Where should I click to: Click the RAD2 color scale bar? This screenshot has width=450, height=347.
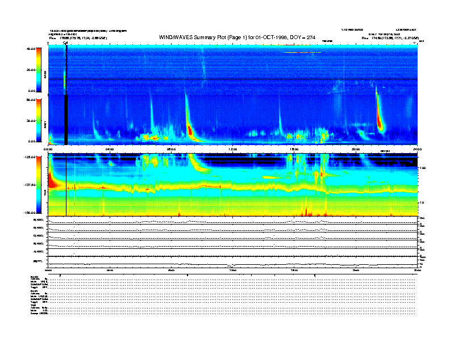pos(39,70)
